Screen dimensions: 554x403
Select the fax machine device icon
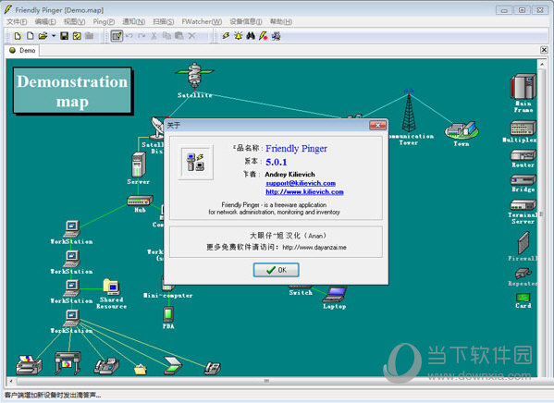click(106, 366)
